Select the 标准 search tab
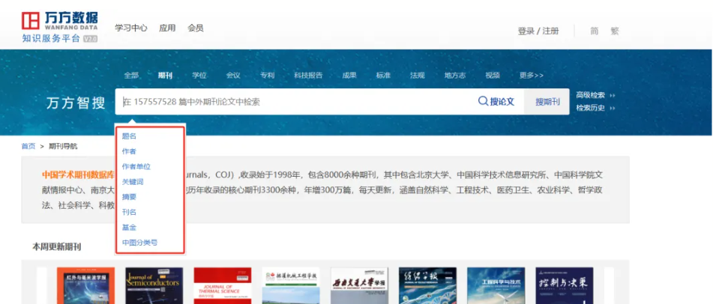The image size is (713, 304). [383, 76]
